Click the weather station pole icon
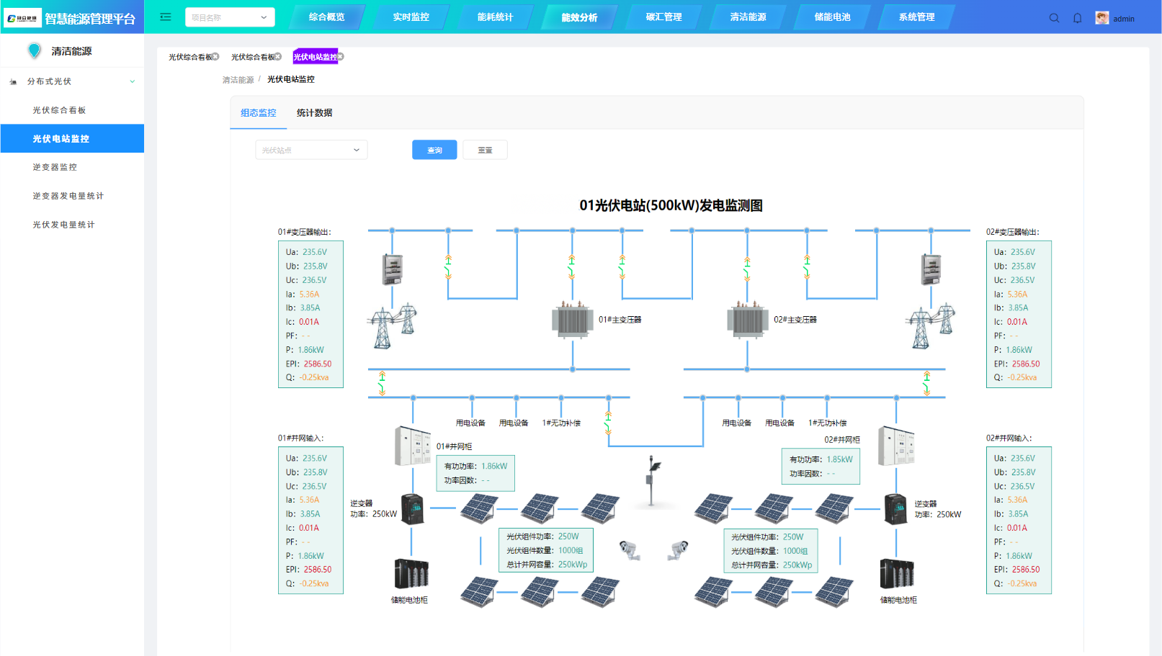Screen dimensions: 1162x656 (653, 480)
